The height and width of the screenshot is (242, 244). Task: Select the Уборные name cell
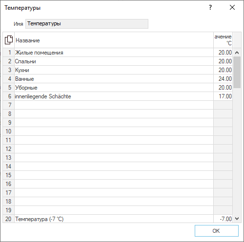114,88
